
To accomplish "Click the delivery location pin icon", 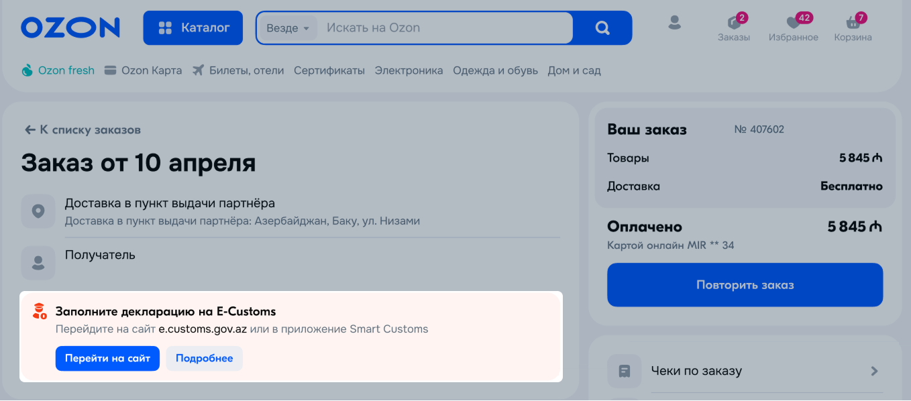I will point(38,211).
